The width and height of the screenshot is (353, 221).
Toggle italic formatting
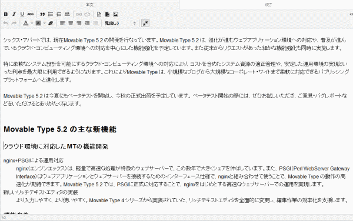pos(14,14)
